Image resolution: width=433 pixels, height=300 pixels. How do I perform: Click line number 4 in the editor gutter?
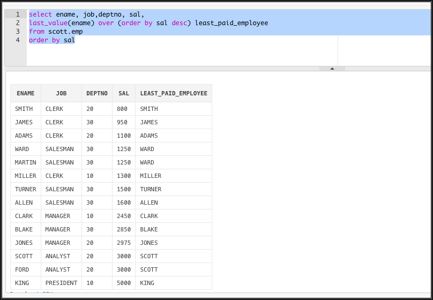tap(18, 40)
